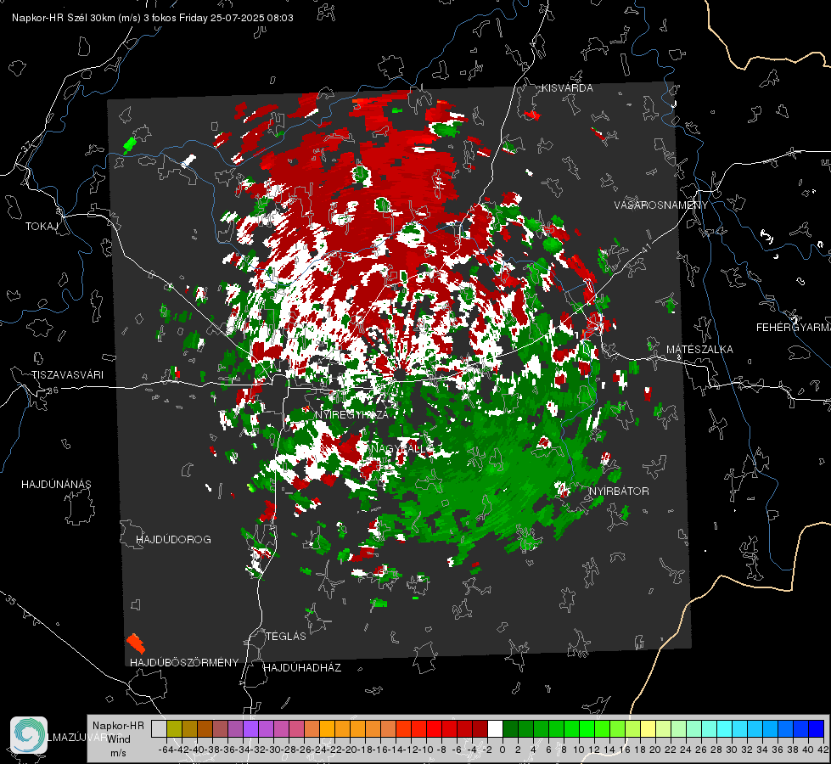
Task: Select the NAGYKÁLLÓ city label
Action: pyautogui.click(x=401, y=448)
